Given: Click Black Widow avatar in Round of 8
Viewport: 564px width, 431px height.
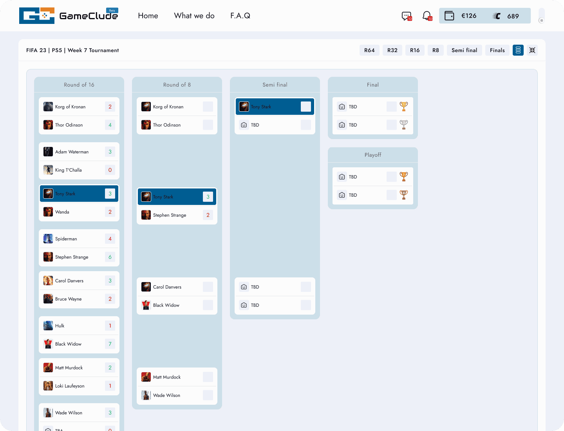Looking at the screenshot, I should click(146, 305).
